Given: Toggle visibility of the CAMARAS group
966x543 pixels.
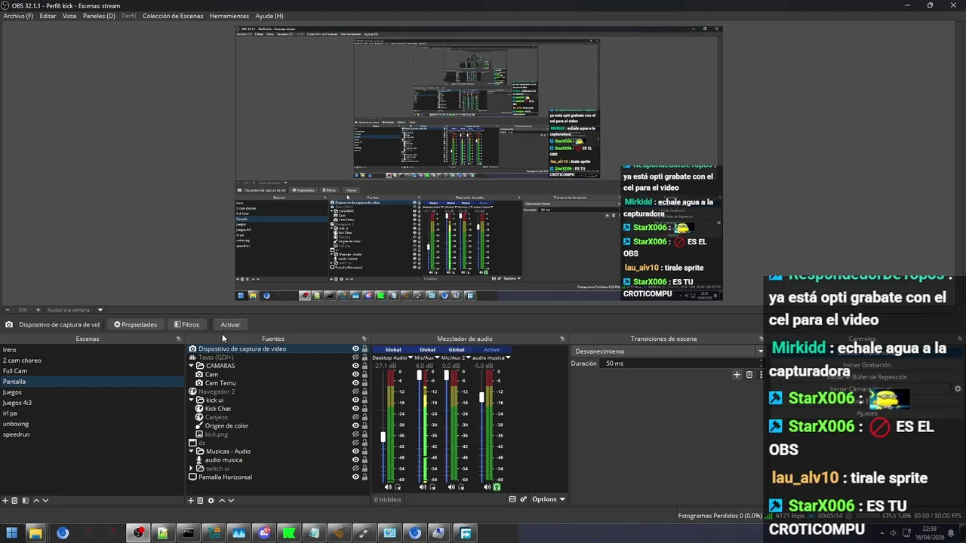Looking at the screenshot, I should 355,366.
